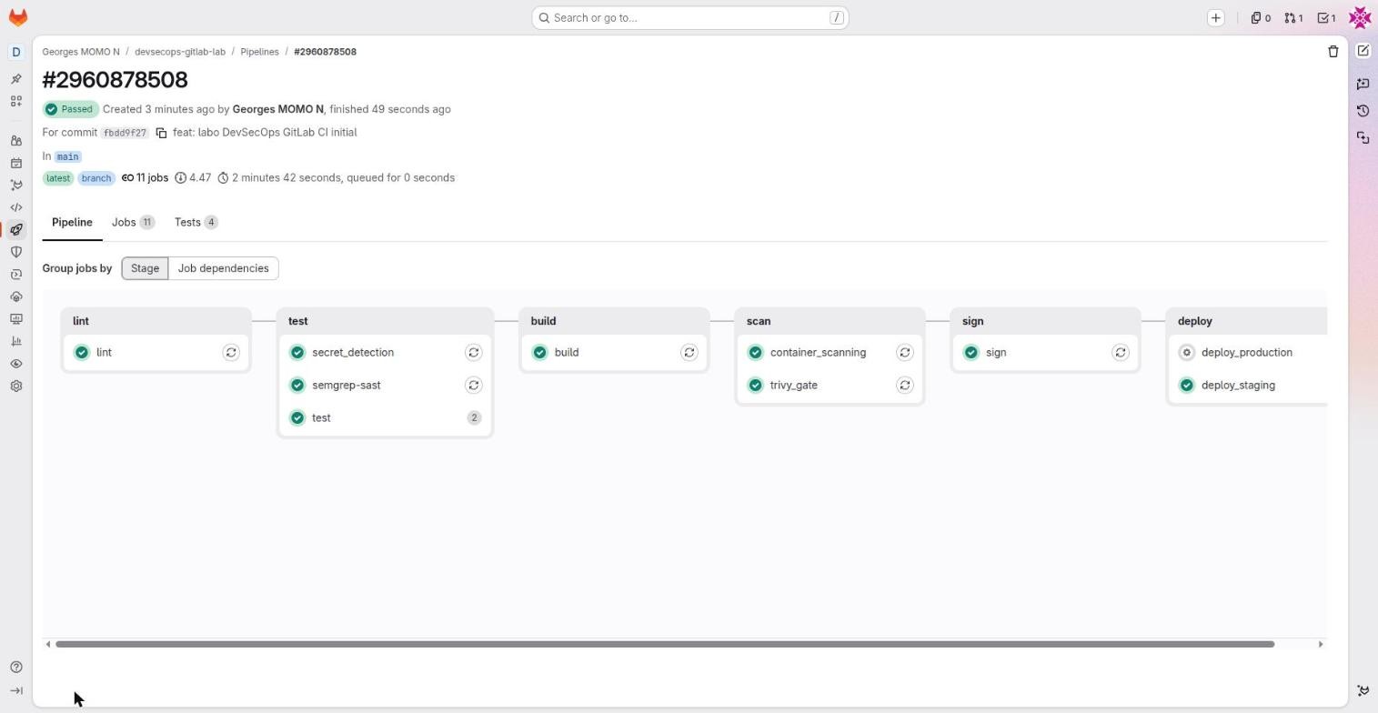Open the user avatar menu
Screen dimensions: 1378x713
click(1360, 17)
